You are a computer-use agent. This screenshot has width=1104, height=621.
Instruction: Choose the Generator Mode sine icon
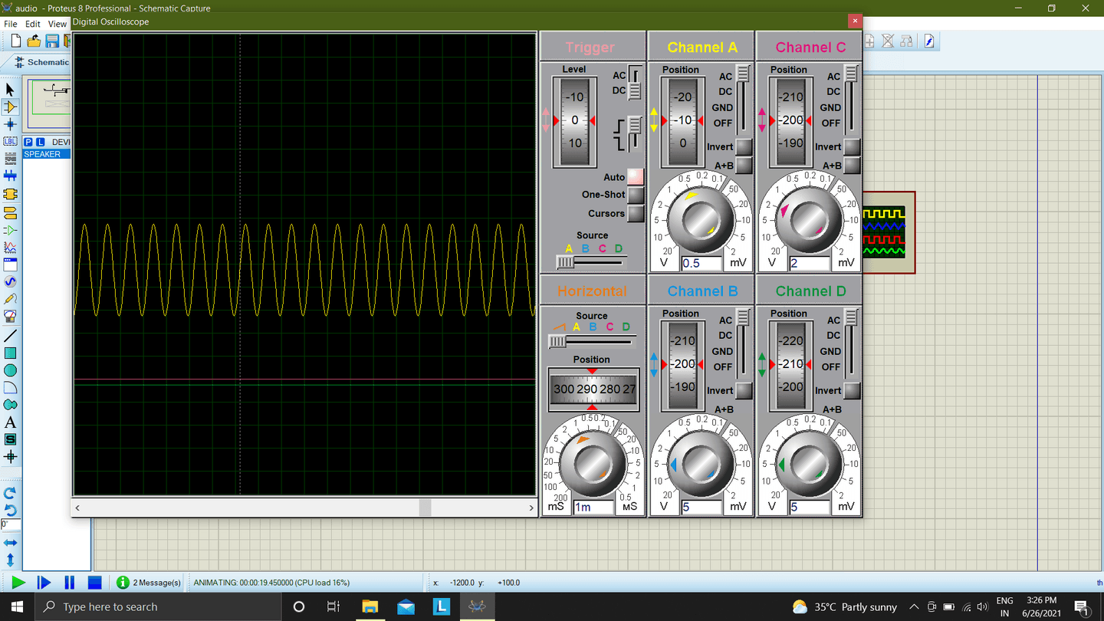[10, 282]
